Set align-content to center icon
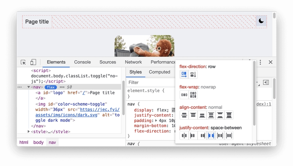The image size is (293, 166). [184, 115]
